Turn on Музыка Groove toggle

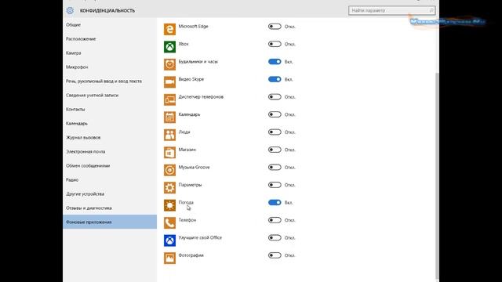click(x=275, y=167)
